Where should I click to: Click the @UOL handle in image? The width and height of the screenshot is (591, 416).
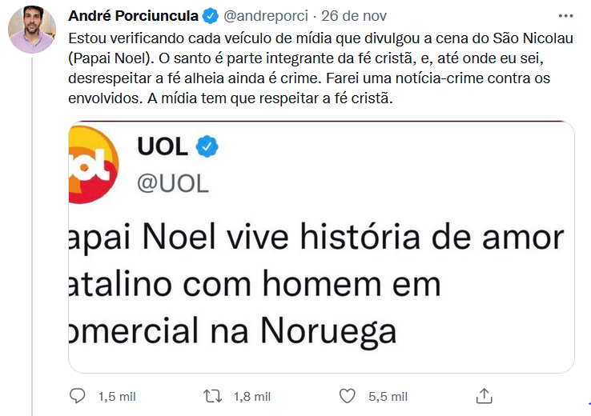coord(173,183)
